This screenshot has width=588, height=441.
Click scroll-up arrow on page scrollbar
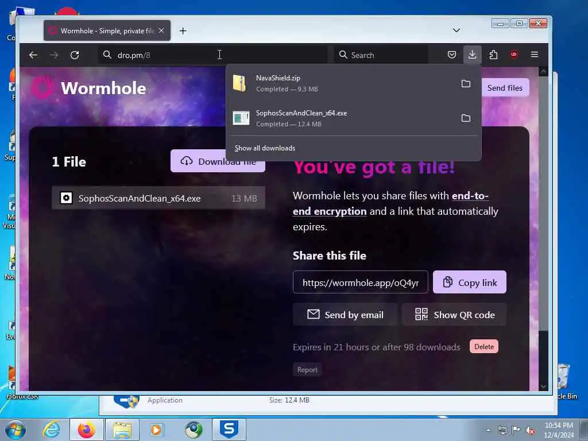(x=543, y=71)
